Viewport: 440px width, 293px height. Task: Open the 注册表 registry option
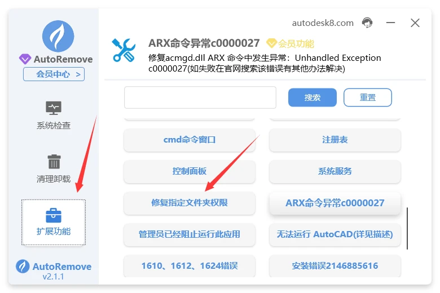tap(335, 140)
